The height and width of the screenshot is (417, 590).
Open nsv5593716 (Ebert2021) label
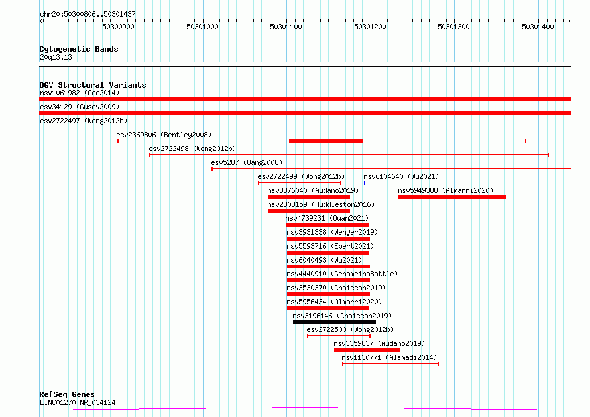tap(330, 246)
